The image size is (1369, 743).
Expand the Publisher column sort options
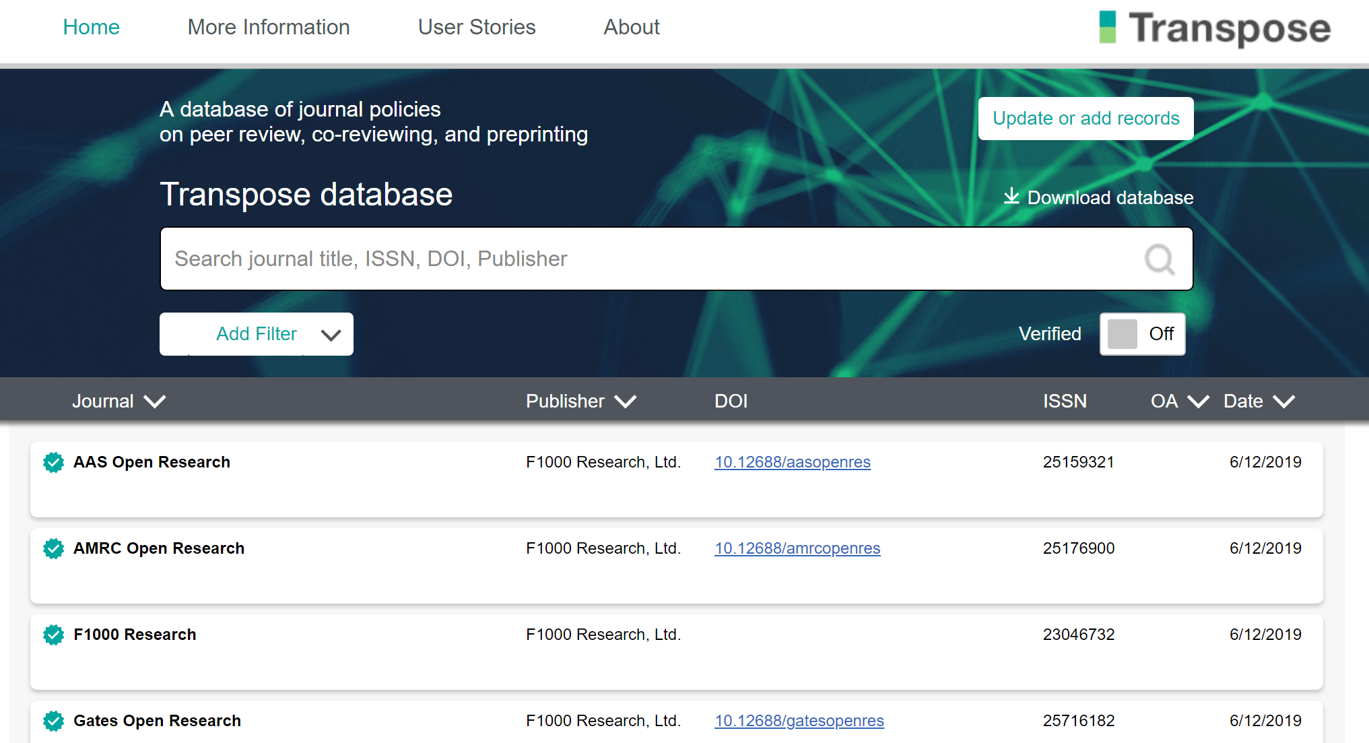[626, 401]
